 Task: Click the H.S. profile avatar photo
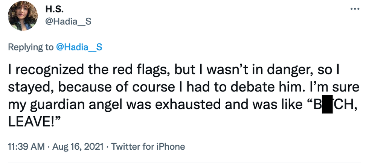pos(23,15)
